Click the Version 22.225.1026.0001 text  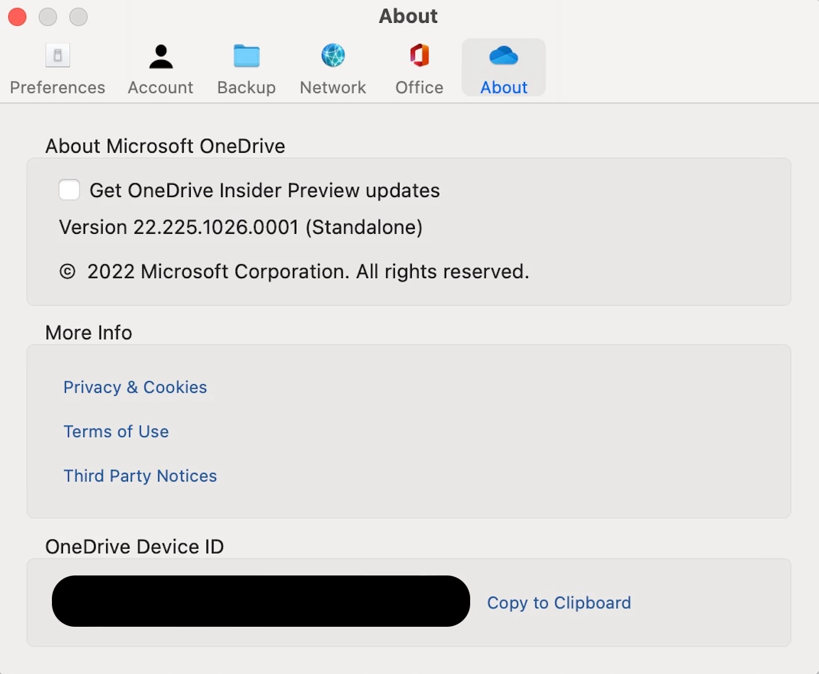[x=241, y=227]
